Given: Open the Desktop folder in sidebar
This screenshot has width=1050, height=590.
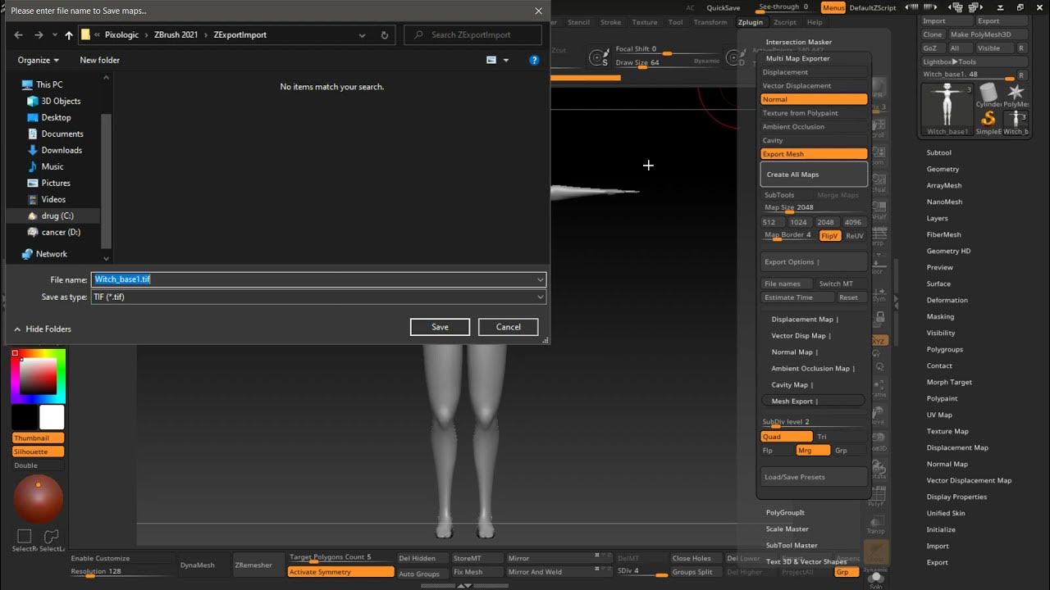Looking at the screenshot, I should pyautogui.click(x=56, y=117).
